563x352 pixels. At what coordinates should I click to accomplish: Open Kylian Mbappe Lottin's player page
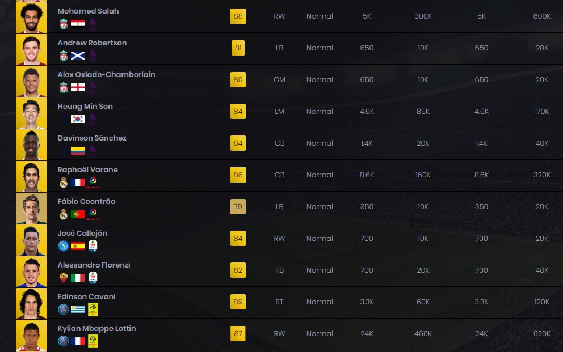tap(96, 328)
